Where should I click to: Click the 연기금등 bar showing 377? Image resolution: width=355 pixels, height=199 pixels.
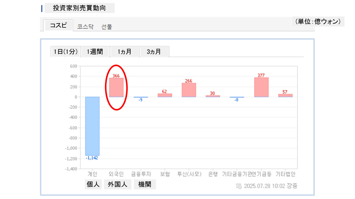[x=261, y=87]
